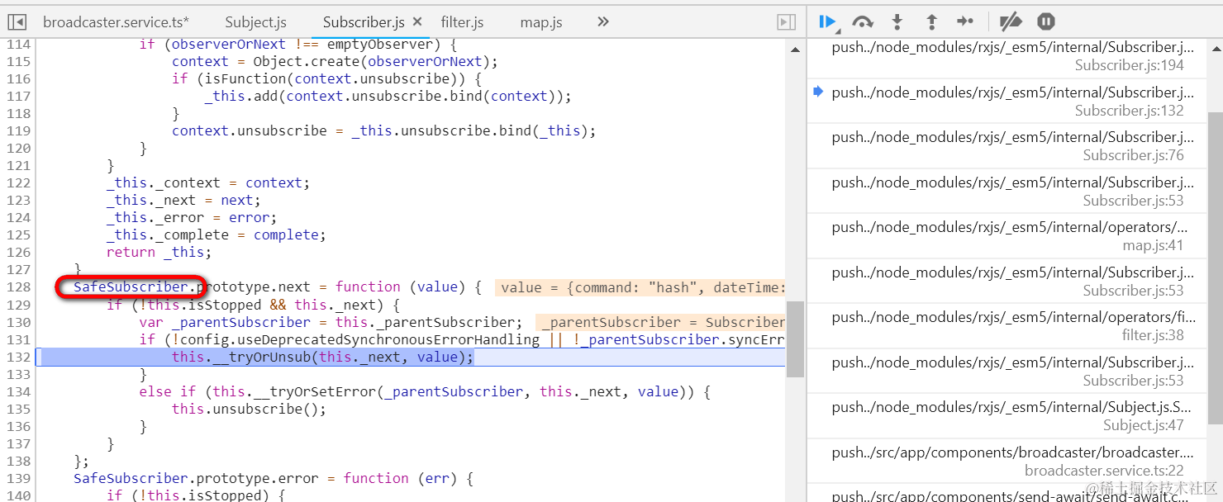Select call stack frame Subscriber.js:194

tap(1006, 56)
